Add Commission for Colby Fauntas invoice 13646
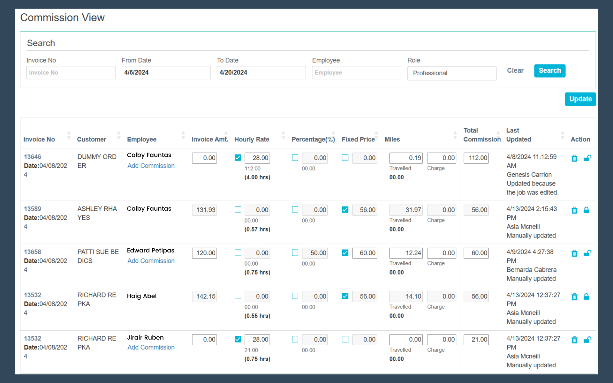613x383 pixels. coord(151,166)
